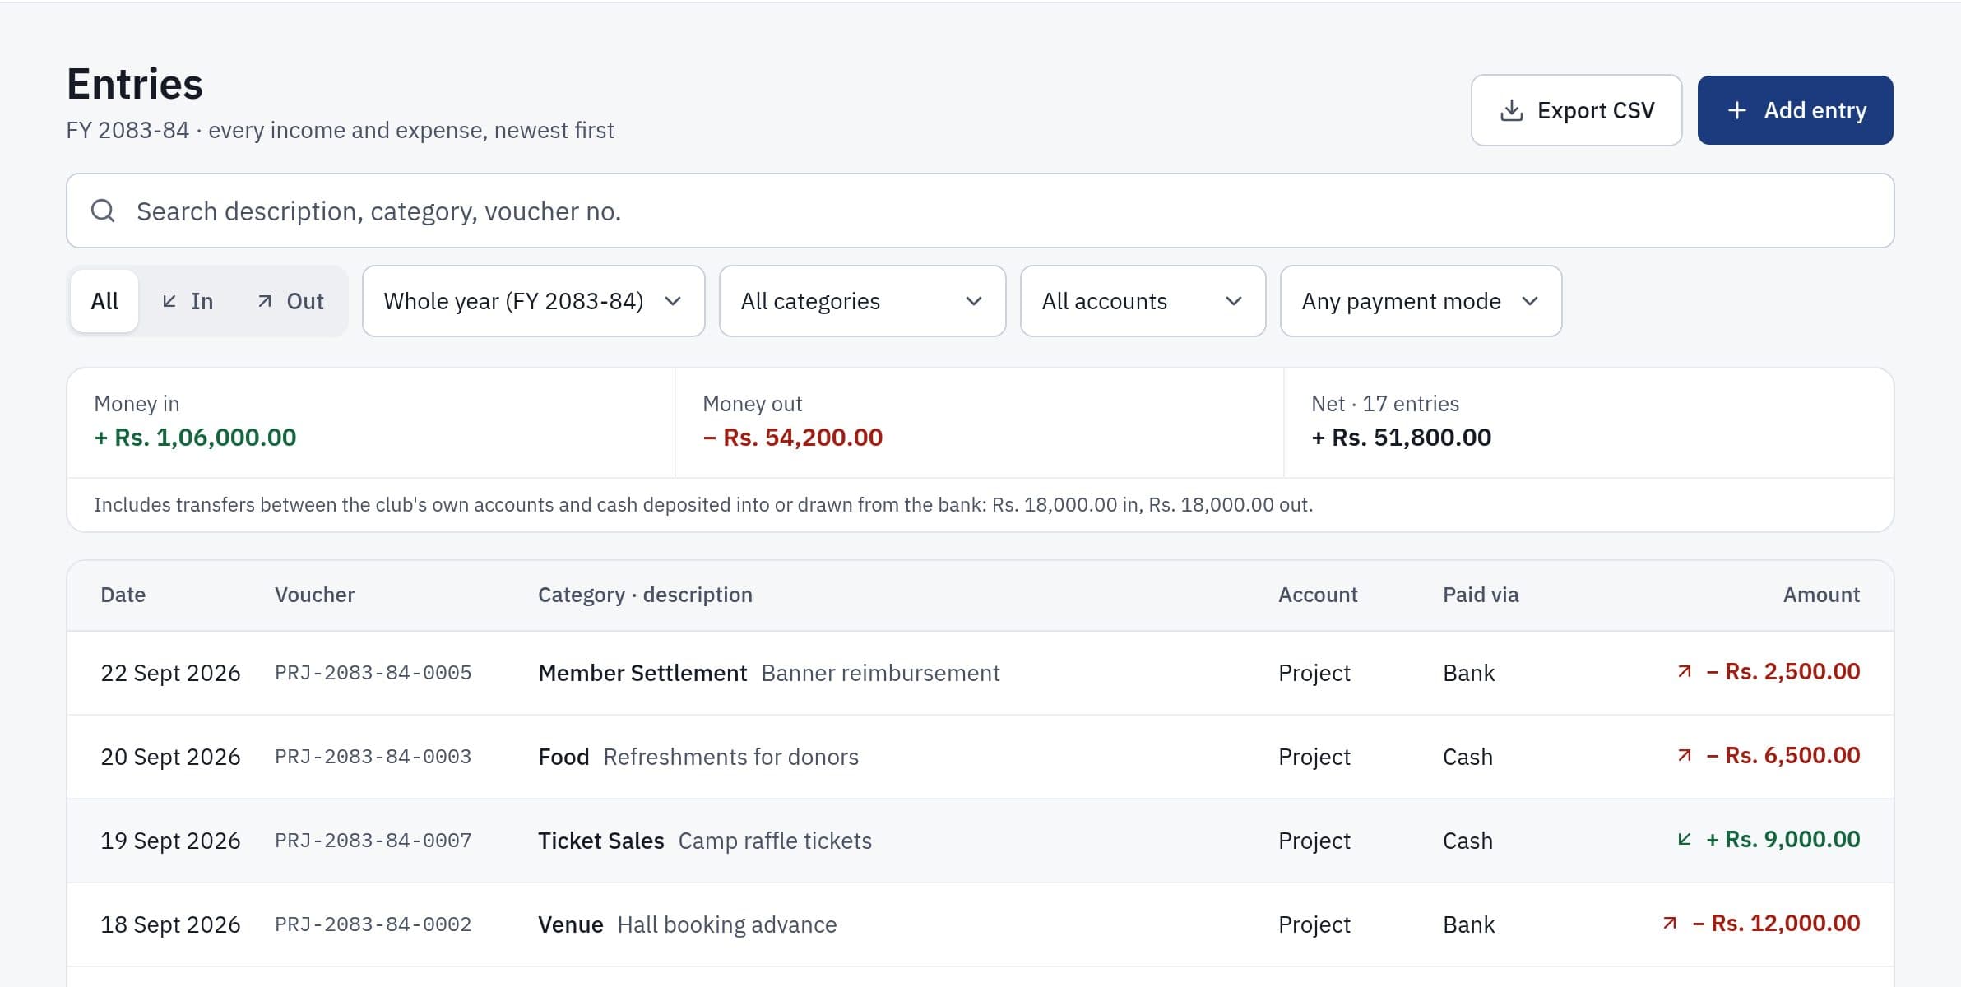This screenshot has height=987, width=1961.
Task: Click the Money in total + Rs. 1,06,000.00
Action: click(x=195, y=438)
